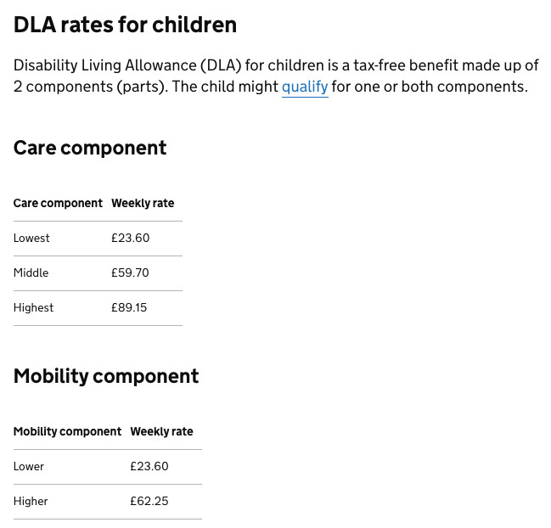Viewport: 551px width, 528px height.
Task: Click the 'Disability Living Allowance (DLA)' text
Action: [127, 65]
